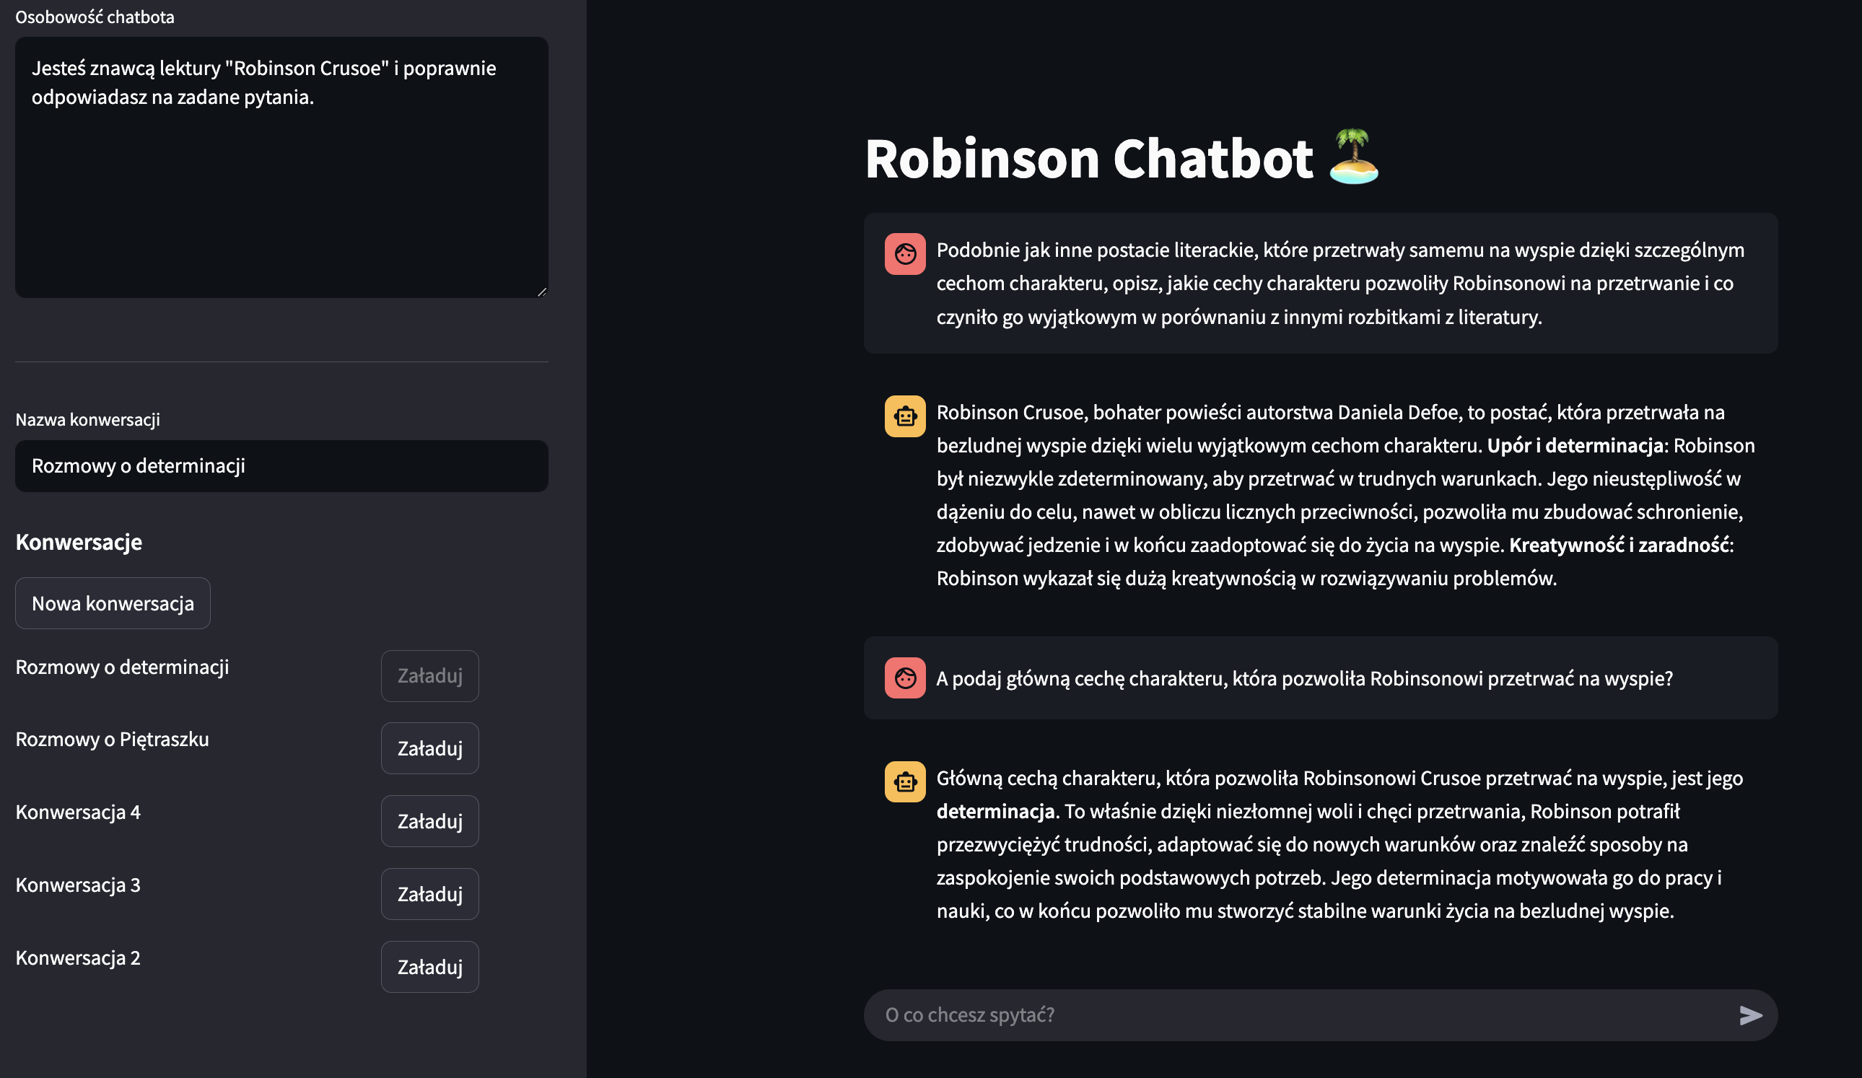The height and width of the screenshot is (1078, 1862).
Task: Click the first user avatar icon
Action: pos(905,254)
